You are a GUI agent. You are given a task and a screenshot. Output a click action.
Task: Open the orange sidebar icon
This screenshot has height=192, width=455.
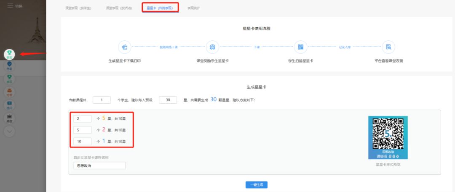click(x=9, y=92)
